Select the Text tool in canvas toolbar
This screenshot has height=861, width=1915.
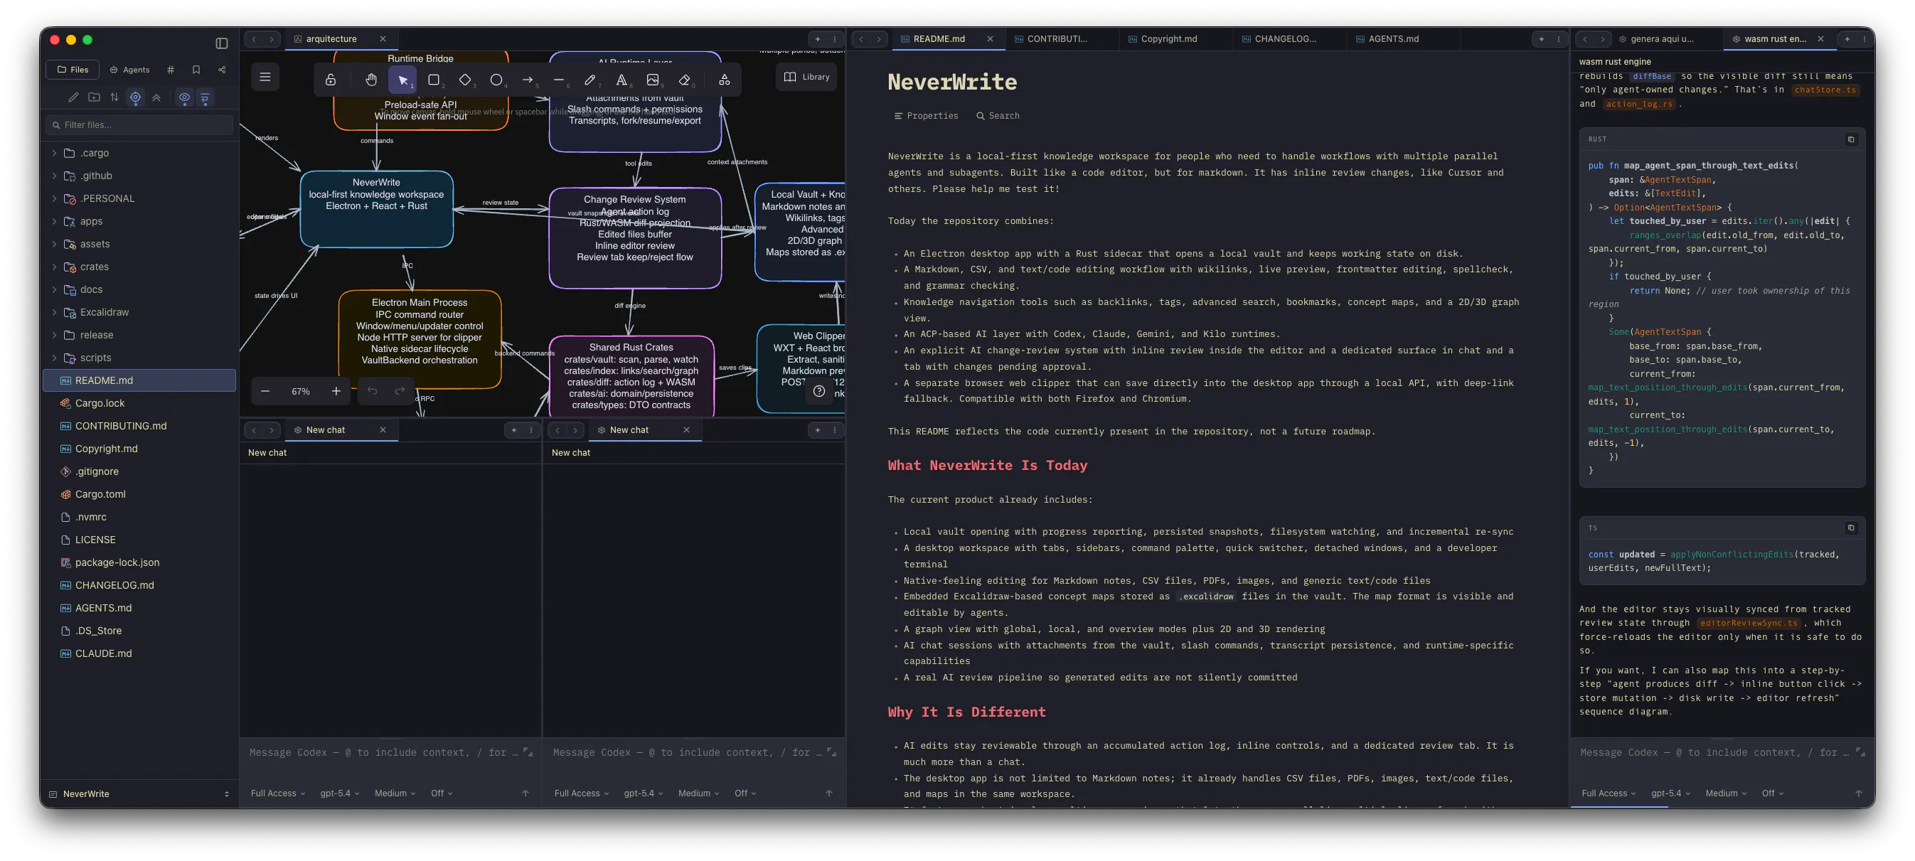point(622,80)
